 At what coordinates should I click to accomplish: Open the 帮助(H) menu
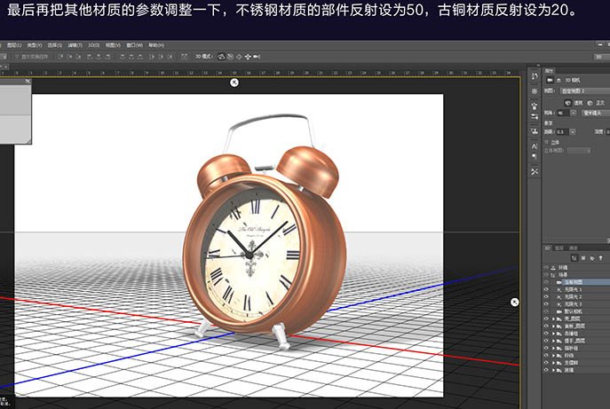tap(156, 45)
